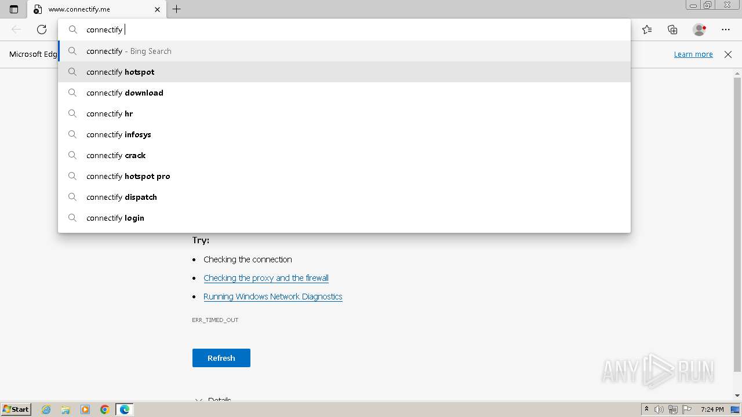The width and height of the screenshot is (742, 417).
Task: Open 'Running Windows Network Diagnostics' link
Action: (273, 297)
